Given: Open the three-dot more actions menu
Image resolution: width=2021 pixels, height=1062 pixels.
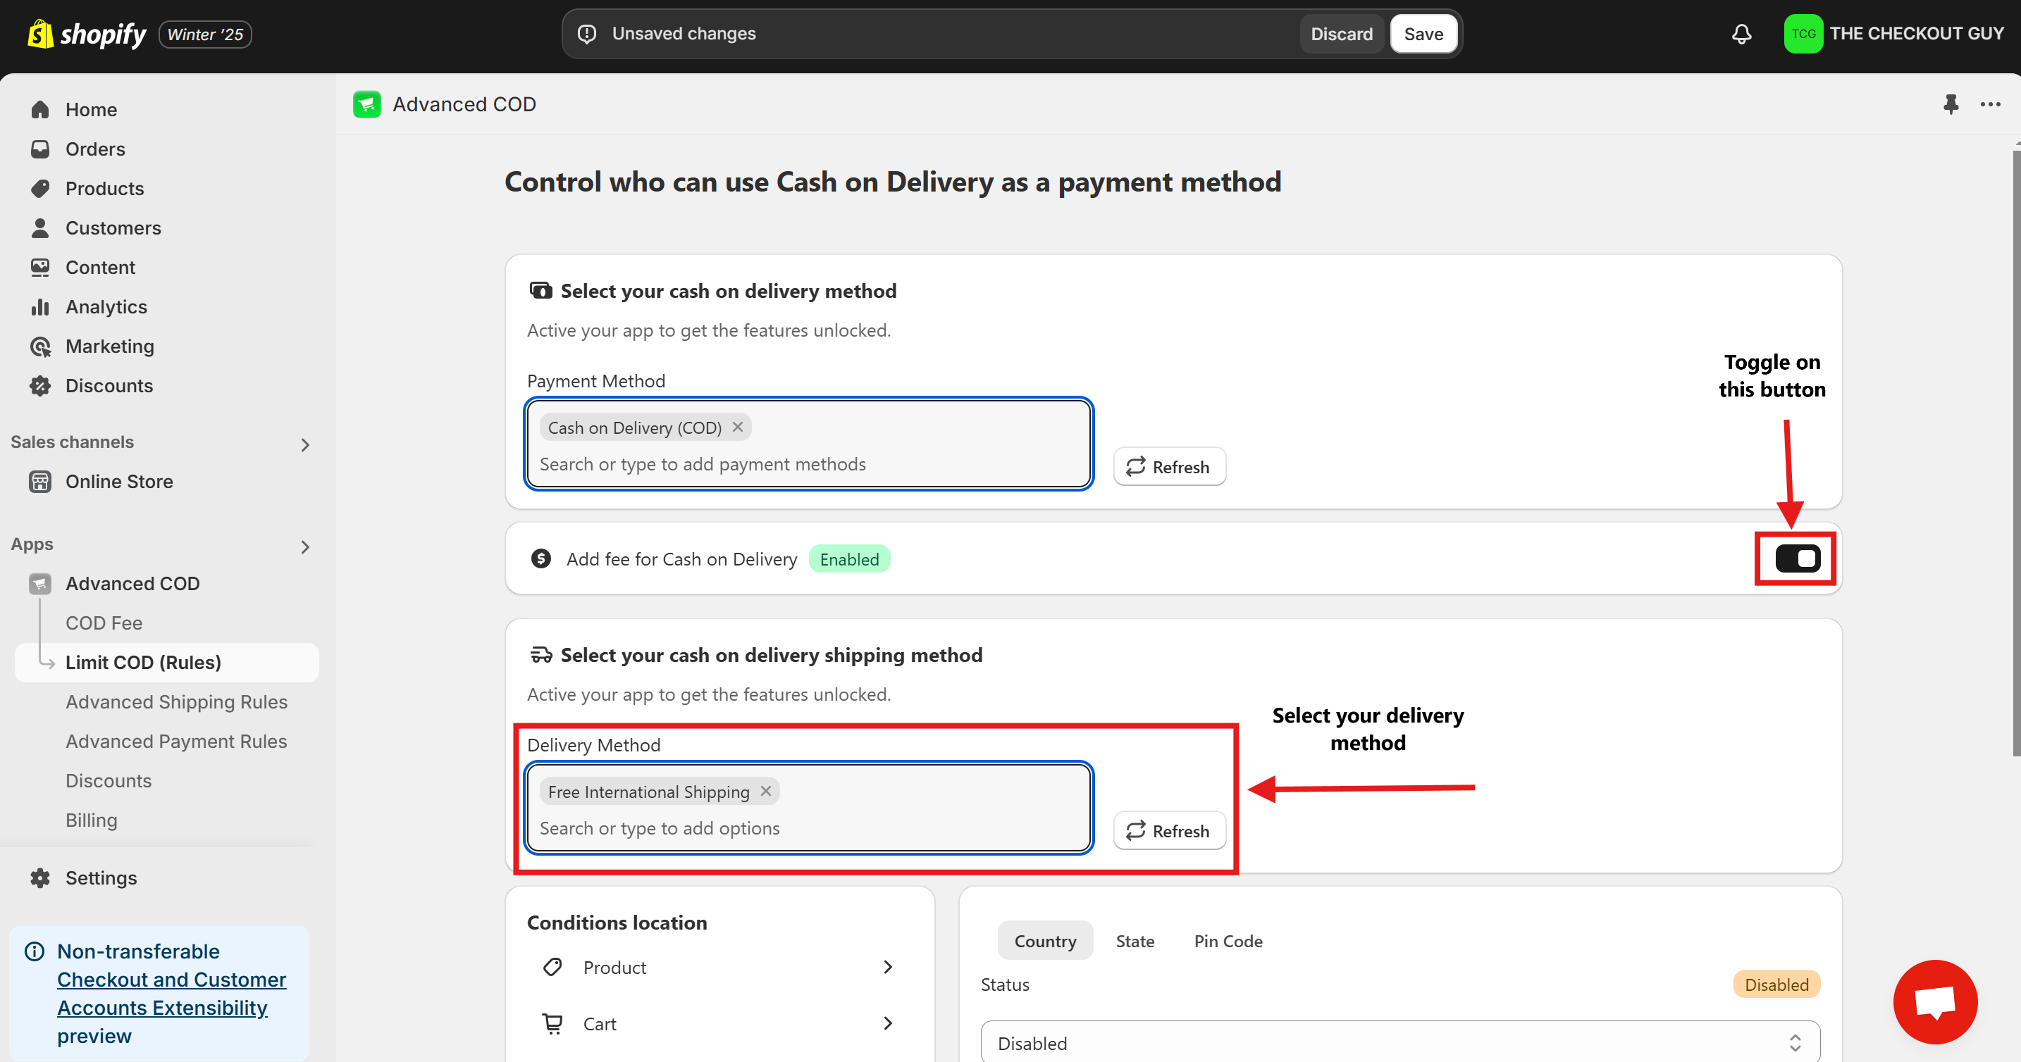Looking at the screenshot, I should 1989,104.
